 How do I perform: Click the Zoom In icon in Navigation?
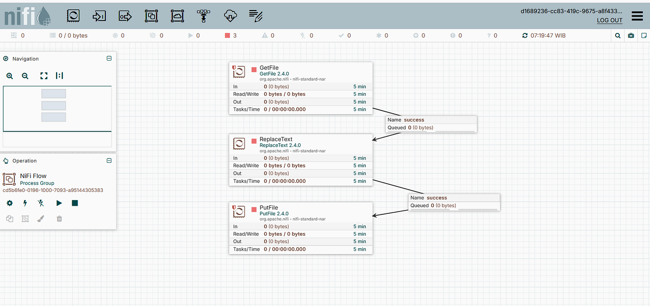click(10, 75)
